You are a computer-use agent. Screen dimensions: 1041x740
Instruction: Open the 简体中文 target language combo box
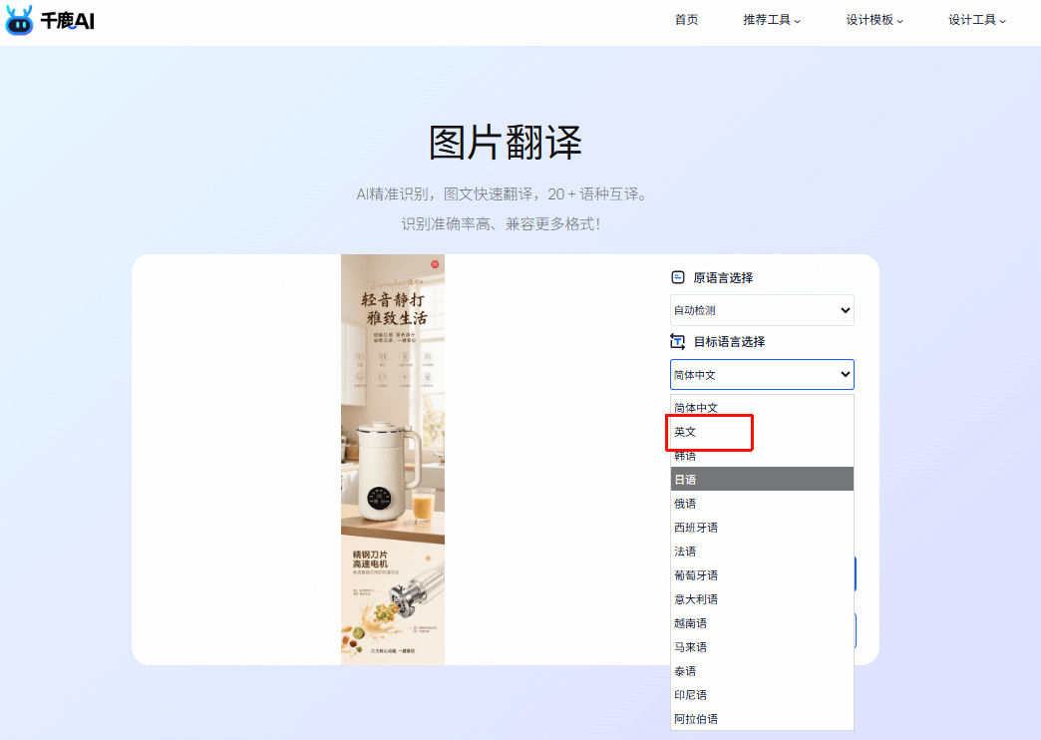[761, 374]
